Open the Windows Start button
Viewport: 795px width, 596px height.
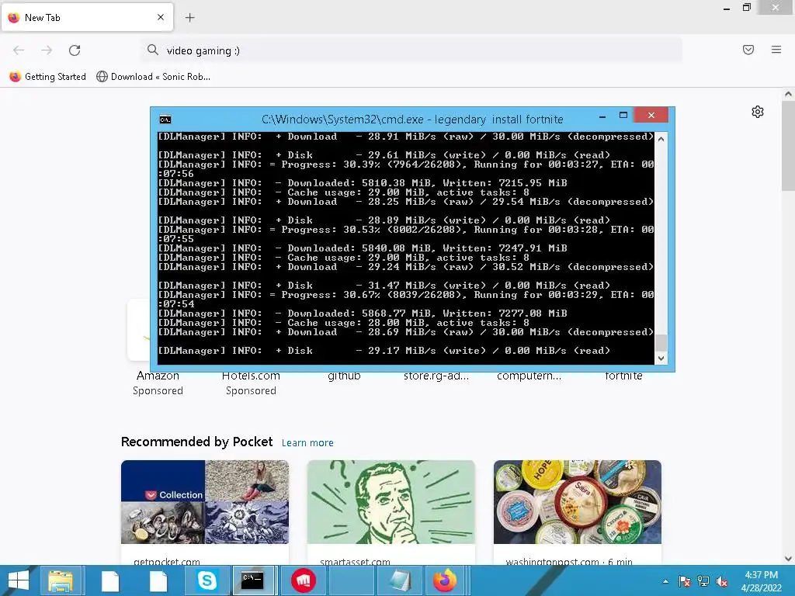[19, 580]
